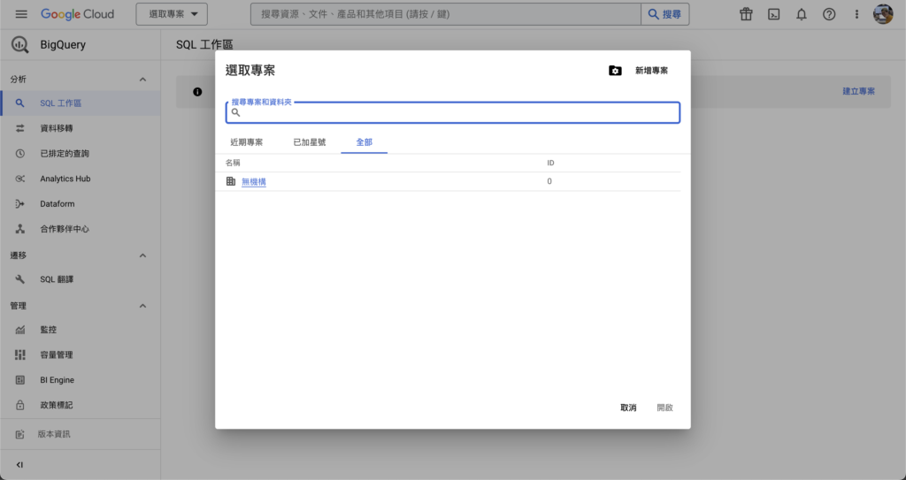The image size is (906, 480).
Task: Collapse the sidebar with the arrow icon
Action: coord(19,465)
